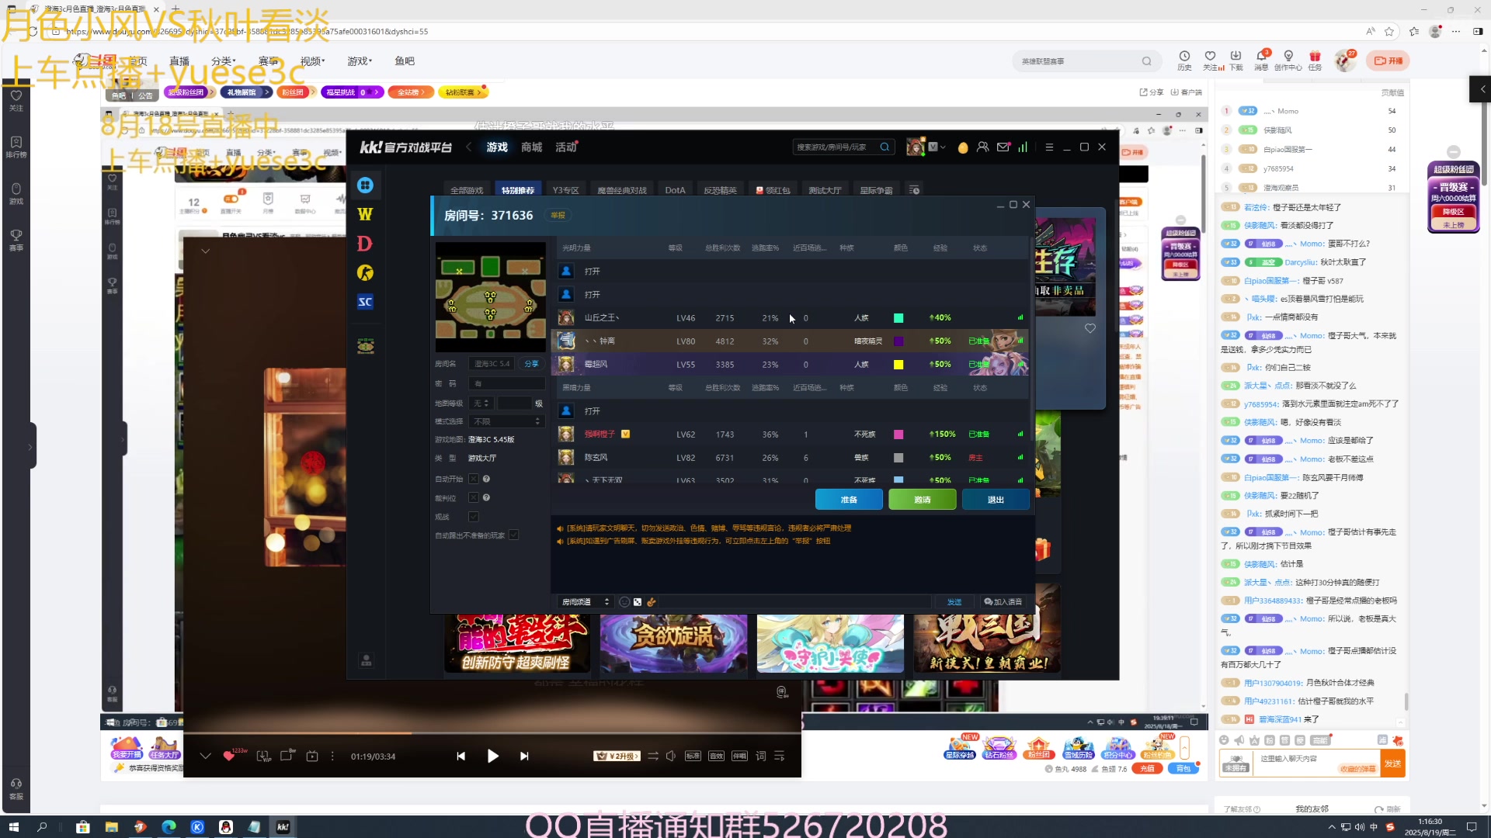Click the room map preview thumbnail
Image resolution: width=1491 pixels, height=838 pixels.
[x=490, y=297]
